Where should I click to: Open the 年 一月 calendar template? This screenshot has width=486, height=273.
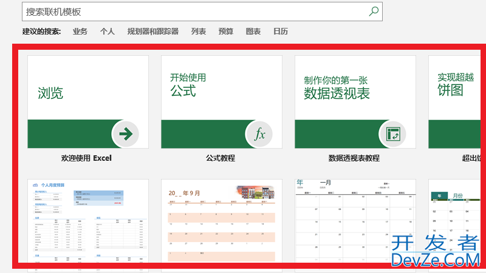355,221
